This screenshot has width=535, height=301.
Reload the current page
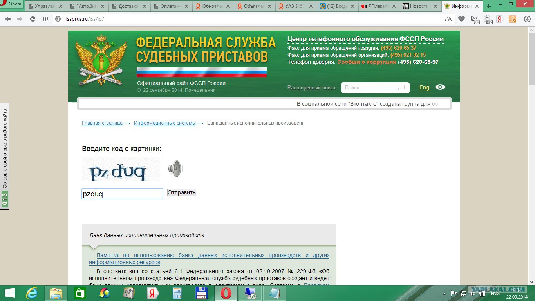(33, 19)
